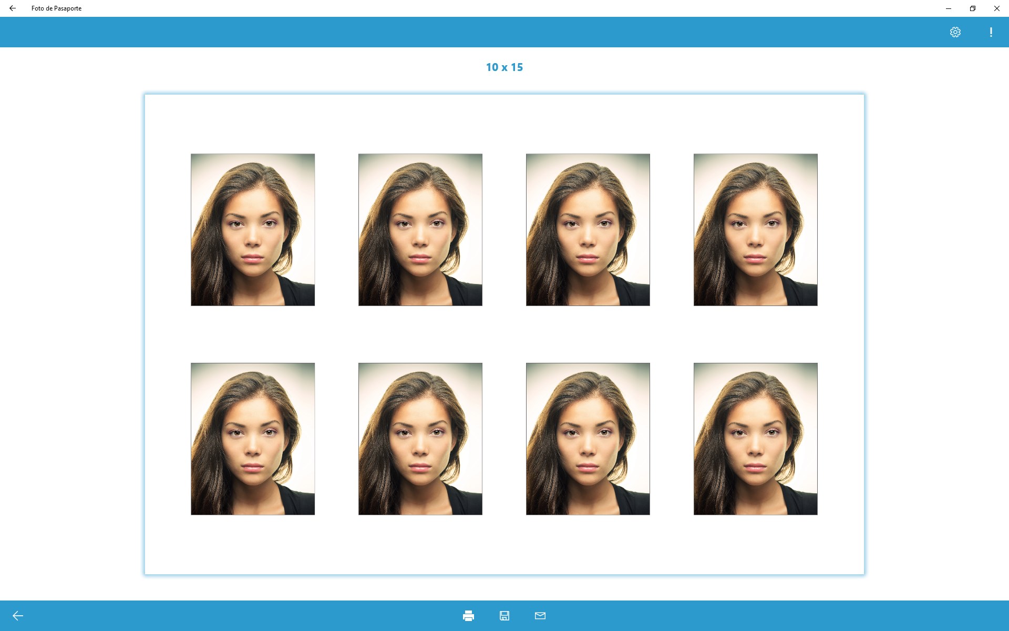1009x631 pixels.
Task: Close the Foto de Pasaporte window
Action: (997, 8)
